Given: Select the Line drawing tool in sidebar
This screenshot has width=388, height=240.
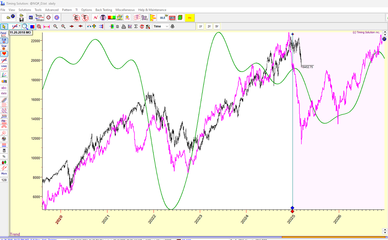Looking at the screenshot, I should [4, 60].
